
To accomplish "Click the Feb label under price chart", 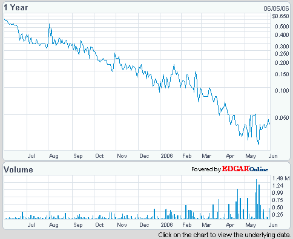I will [187, 156].
